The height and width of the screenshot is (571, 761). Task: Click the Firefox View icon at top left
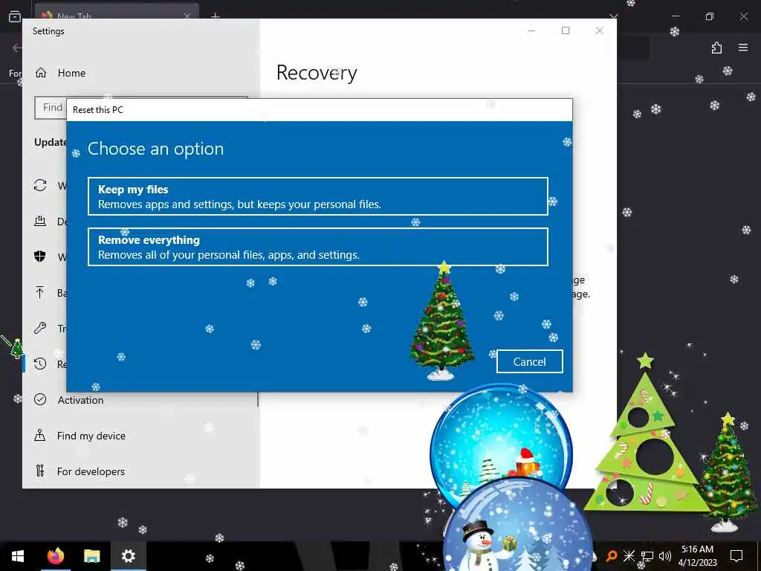tap(15, 16)
